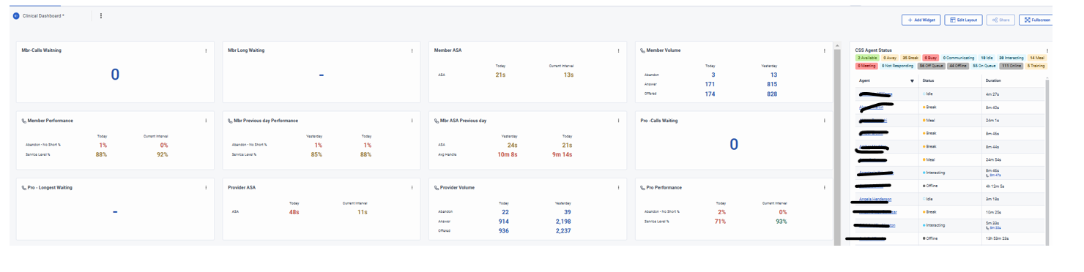
Task: Click the Edit Layout button
Action: [x=964, y=20]
